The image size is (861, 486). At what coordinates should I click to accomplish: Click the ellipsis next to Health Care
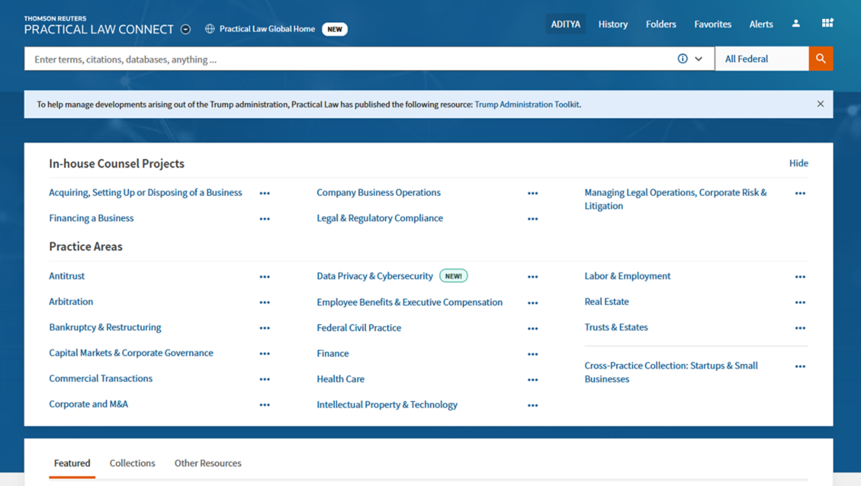[x=533, y=380]
